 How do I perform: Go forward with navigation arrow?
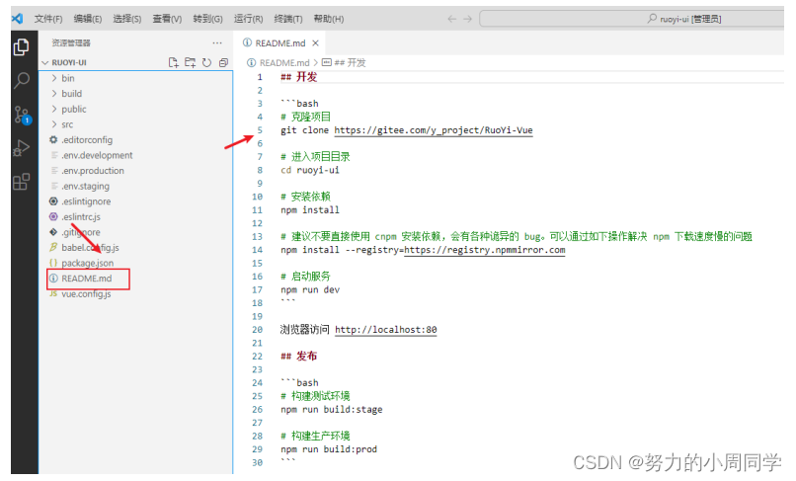click(x=467, y=19)
